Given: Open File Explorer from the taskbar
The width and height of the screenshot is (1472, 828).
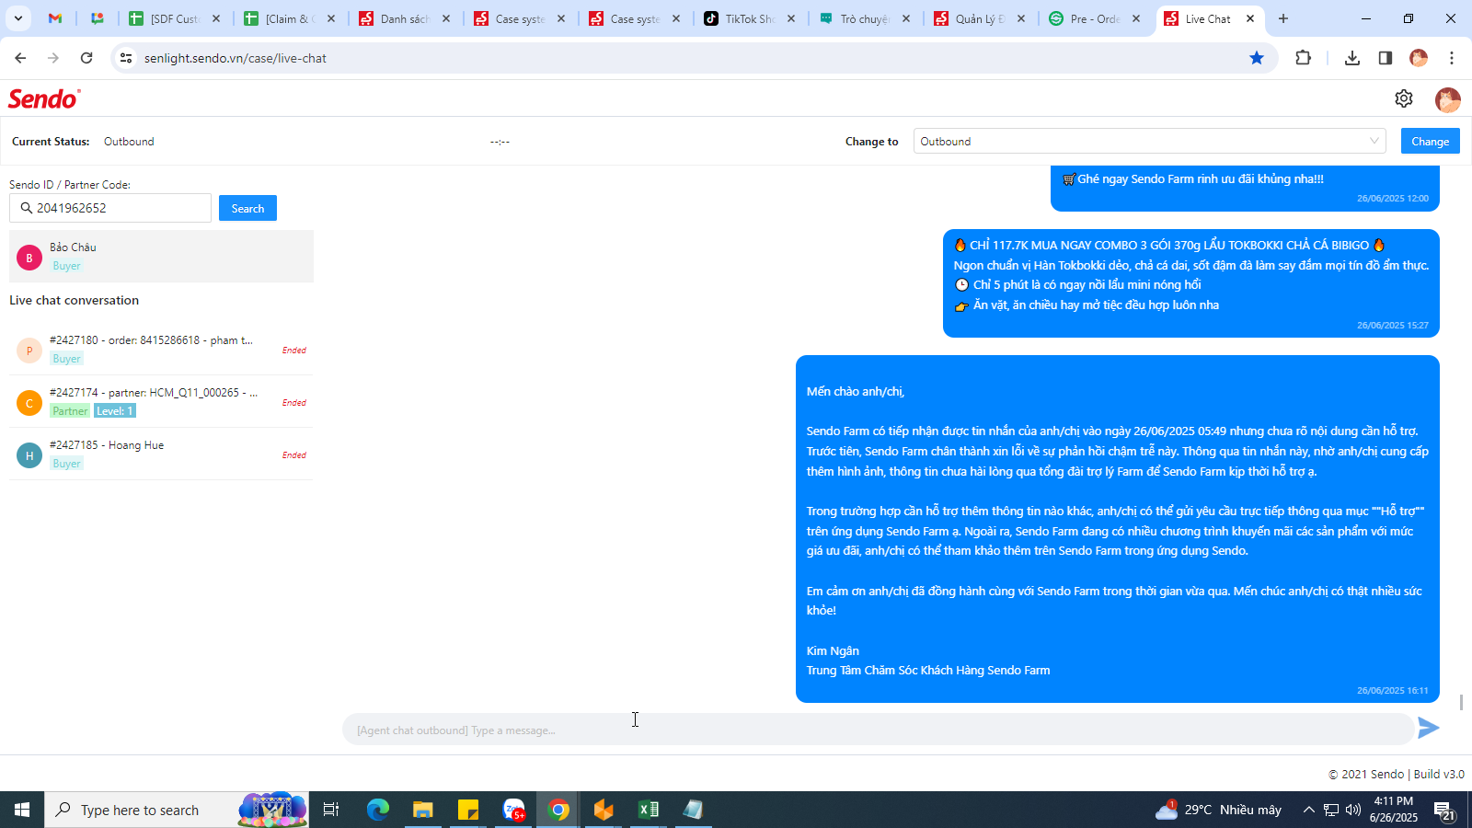Looking at the screenshot, I should (x=423, y=810).
